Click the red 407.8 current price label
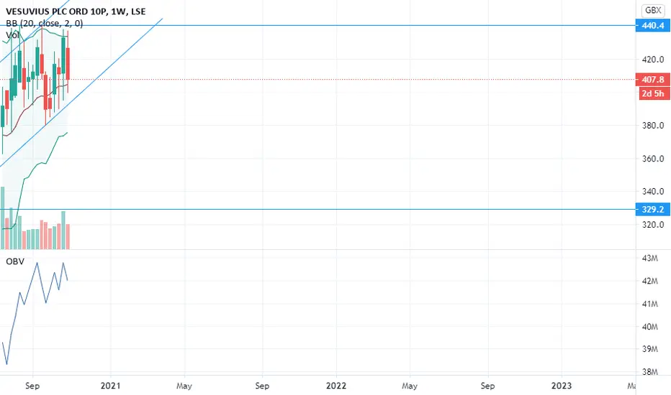671x395 pixels. point(652,80)
